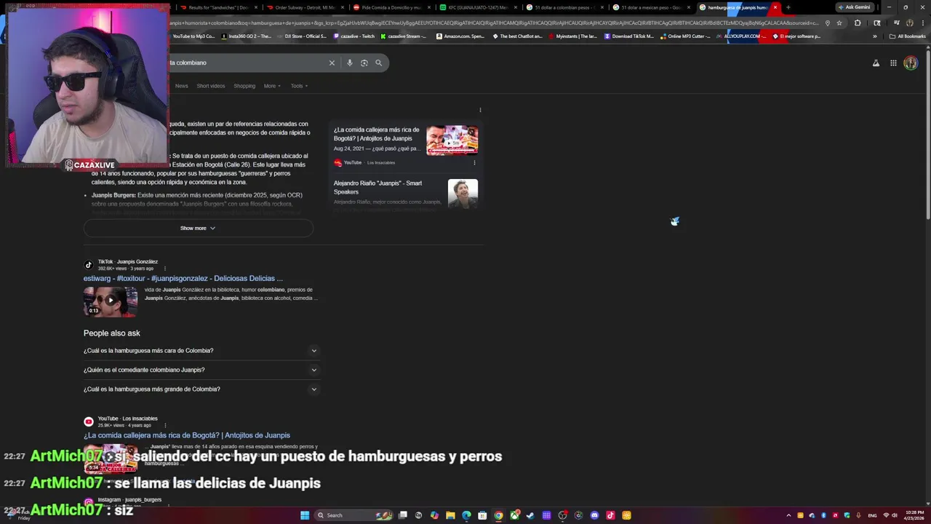Select the Shopping search filter
This screenshot has width=931, height=524.
coord(244,86)
